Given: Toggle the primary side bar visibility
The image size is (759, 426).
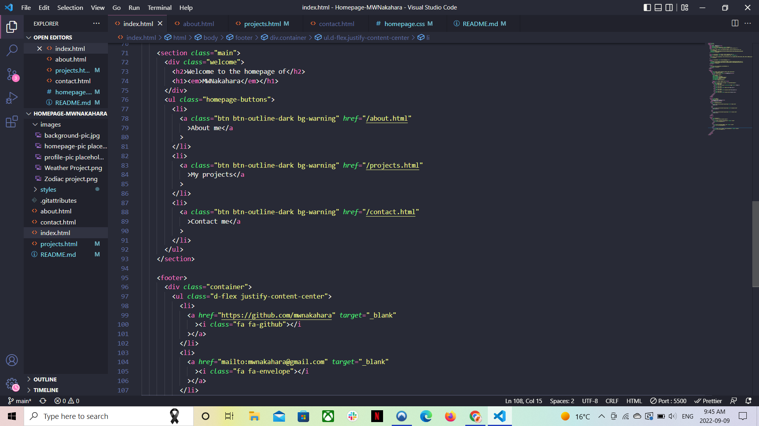Looking at the screenshot, I should [x=647, y=7].
